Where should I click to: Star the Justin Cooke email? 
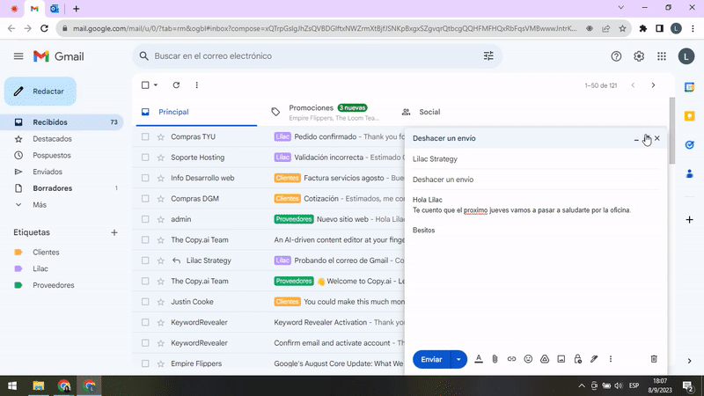pyautogui.click(x=161, y=302)
